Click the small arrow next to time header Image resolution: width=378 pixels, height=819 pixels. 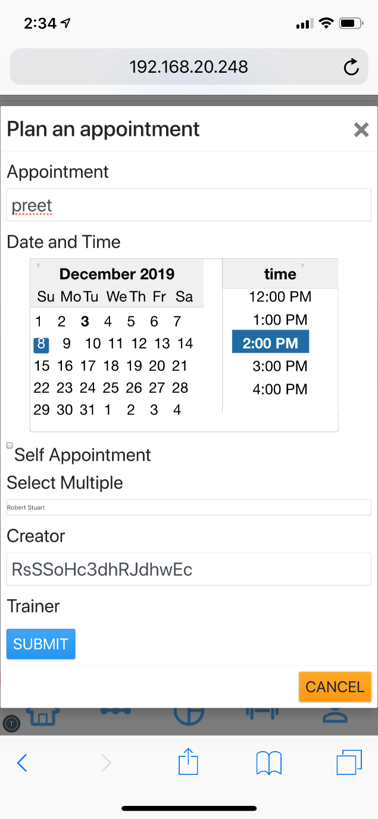(x=302, y=265)
